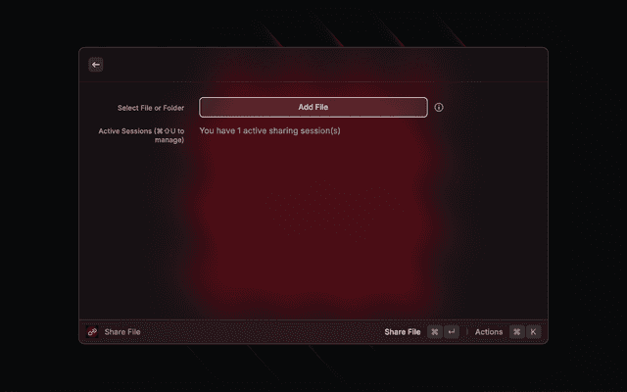
Task: Click the Share File chain-link extension icon
Action: pos(92,331)
